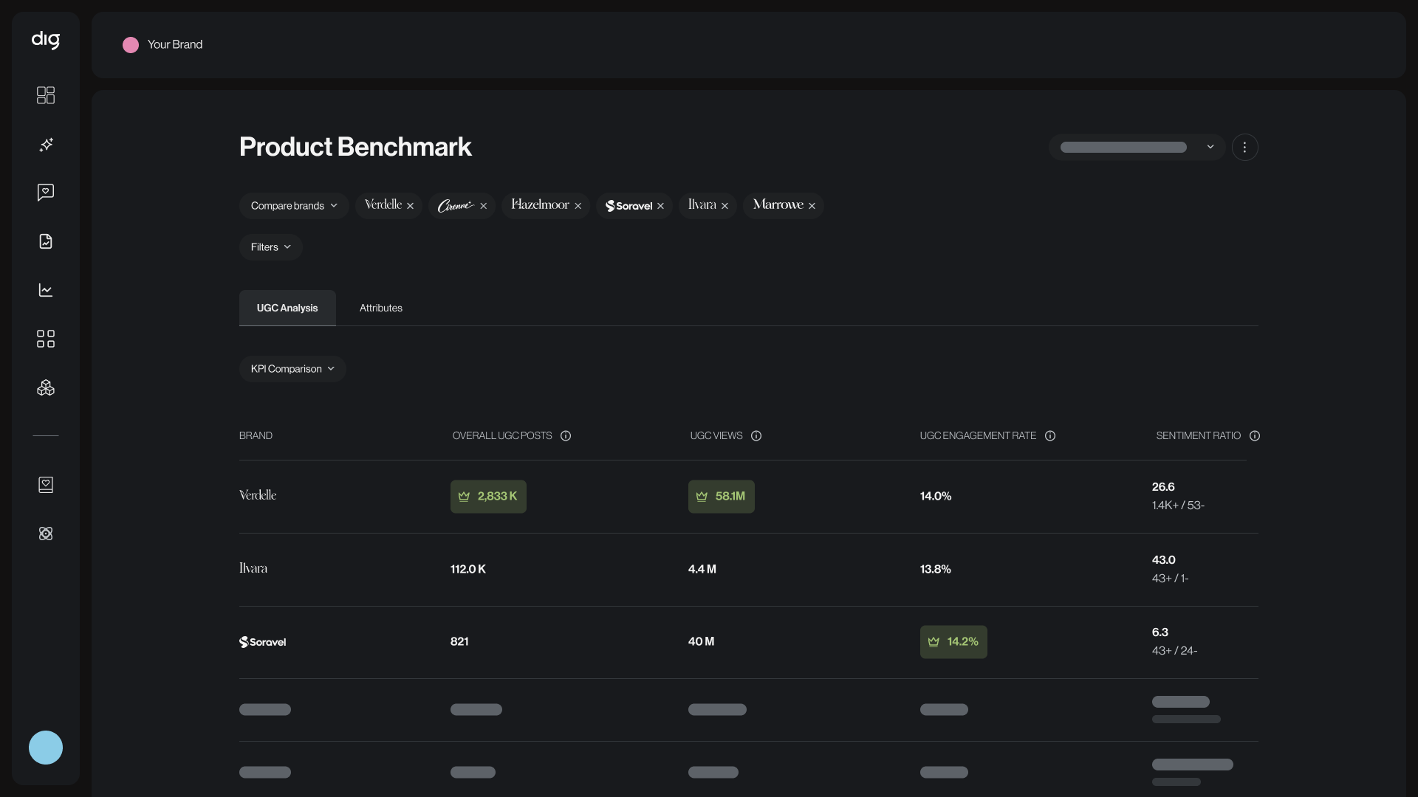Open the three-dot more options menu

[1244, 147]
